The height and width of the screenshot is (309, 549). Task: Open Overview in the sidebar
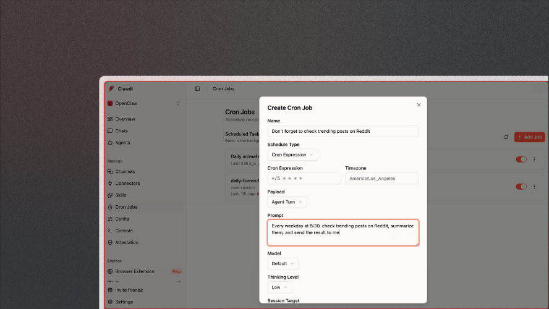[x=144, y=119]
